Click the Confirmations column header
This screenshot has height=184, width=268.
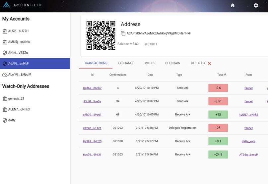tap(118, 75)
